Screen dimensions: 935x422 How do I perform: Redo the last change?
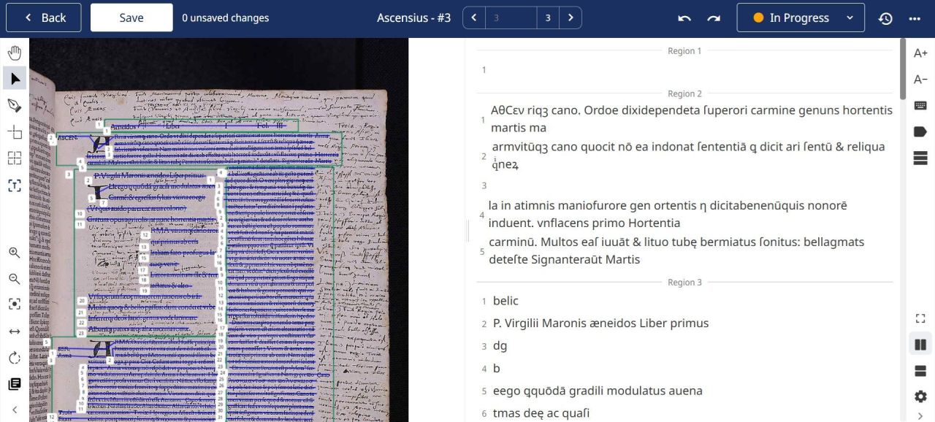point(714,18)
